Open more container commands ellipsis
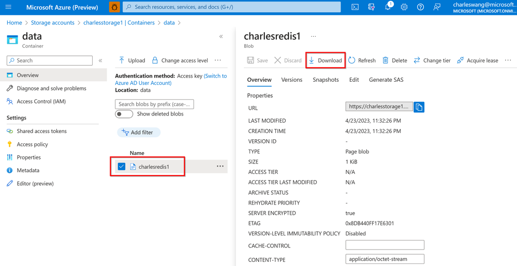Screen dimensions: 517x266 pos(217,61)
